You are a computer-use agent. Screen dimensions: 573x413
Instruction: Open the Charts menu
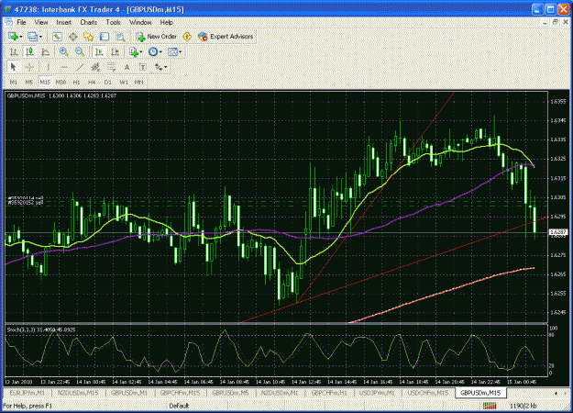(x=88, y=22)
